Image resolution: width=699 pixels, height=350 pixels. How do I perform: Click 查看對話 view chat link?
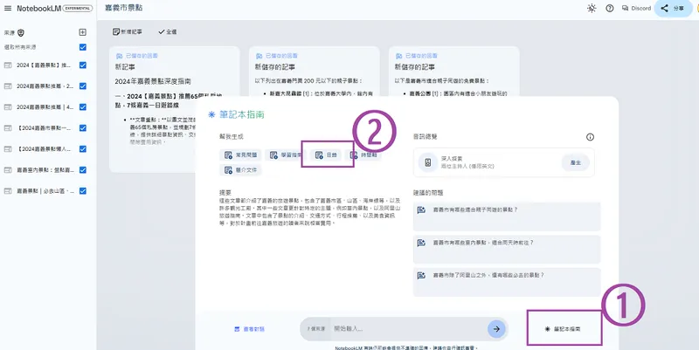click(250, 329)
